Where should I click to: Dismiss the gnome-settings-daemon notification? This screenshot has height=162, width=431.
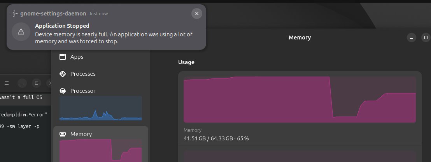[196, 14]
